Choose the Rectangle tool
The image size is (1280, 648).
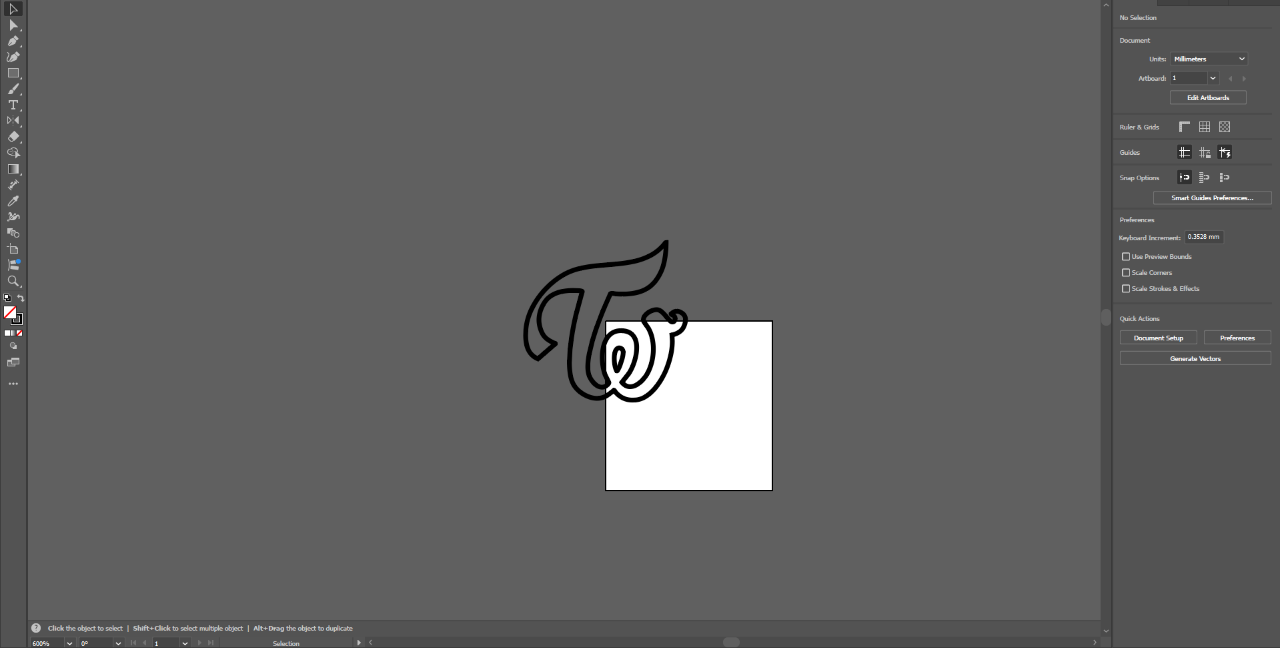pyautogui.click(x=13, y=73)
